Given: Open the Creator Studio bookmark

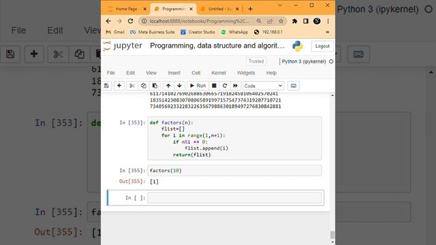Looking at the screenshot, I should (x=198, y=32).
